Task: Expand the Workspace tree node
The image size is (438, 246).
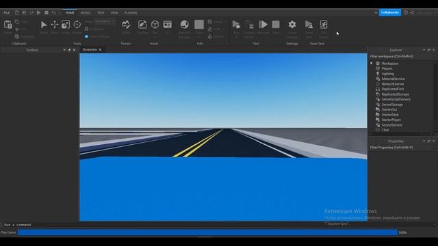Action: click(x=372, y=64)
